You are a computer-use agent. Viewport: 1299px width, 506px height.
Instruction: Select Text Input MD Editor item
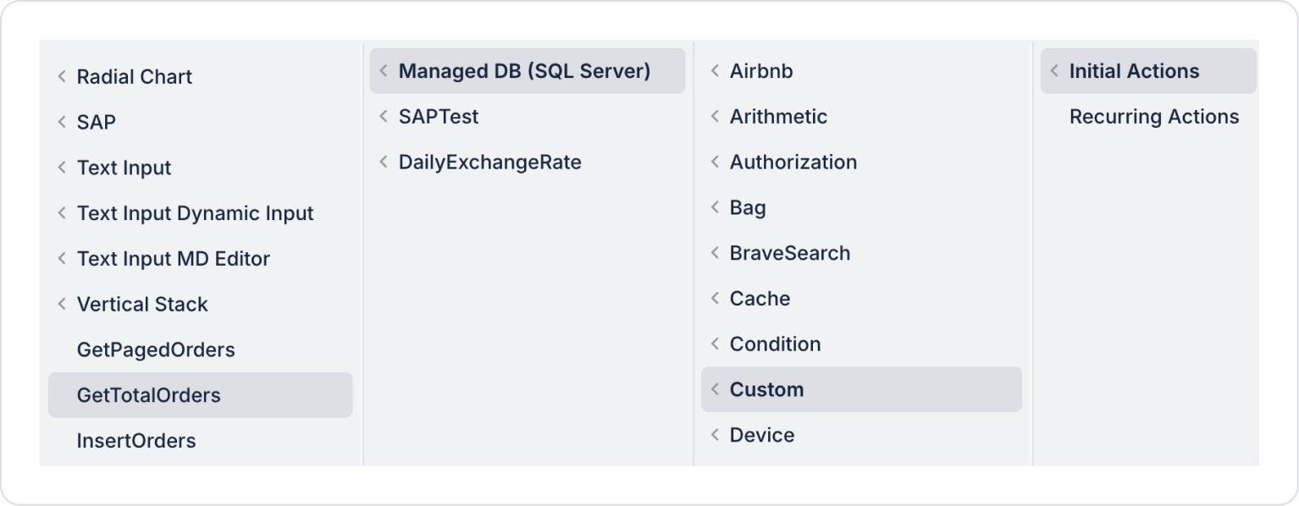pos(173,259)
